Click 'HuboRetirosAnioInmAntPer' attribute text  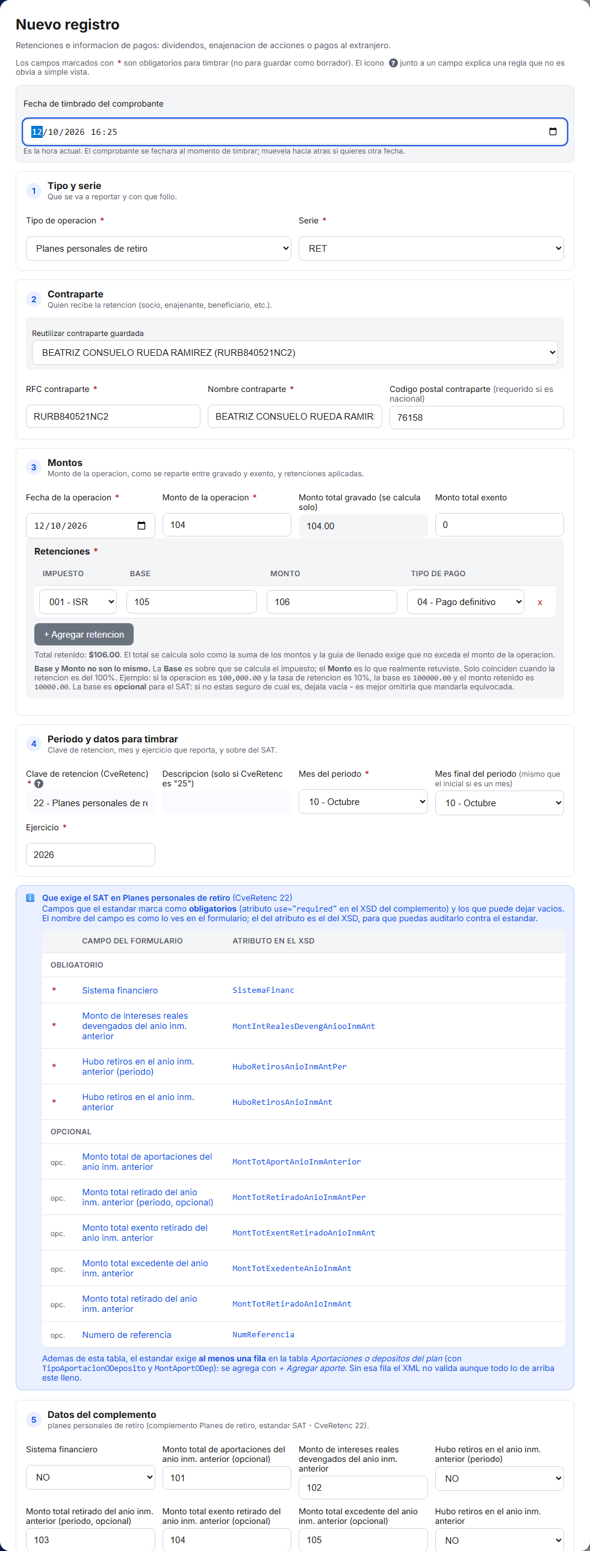pos(290,1067)
